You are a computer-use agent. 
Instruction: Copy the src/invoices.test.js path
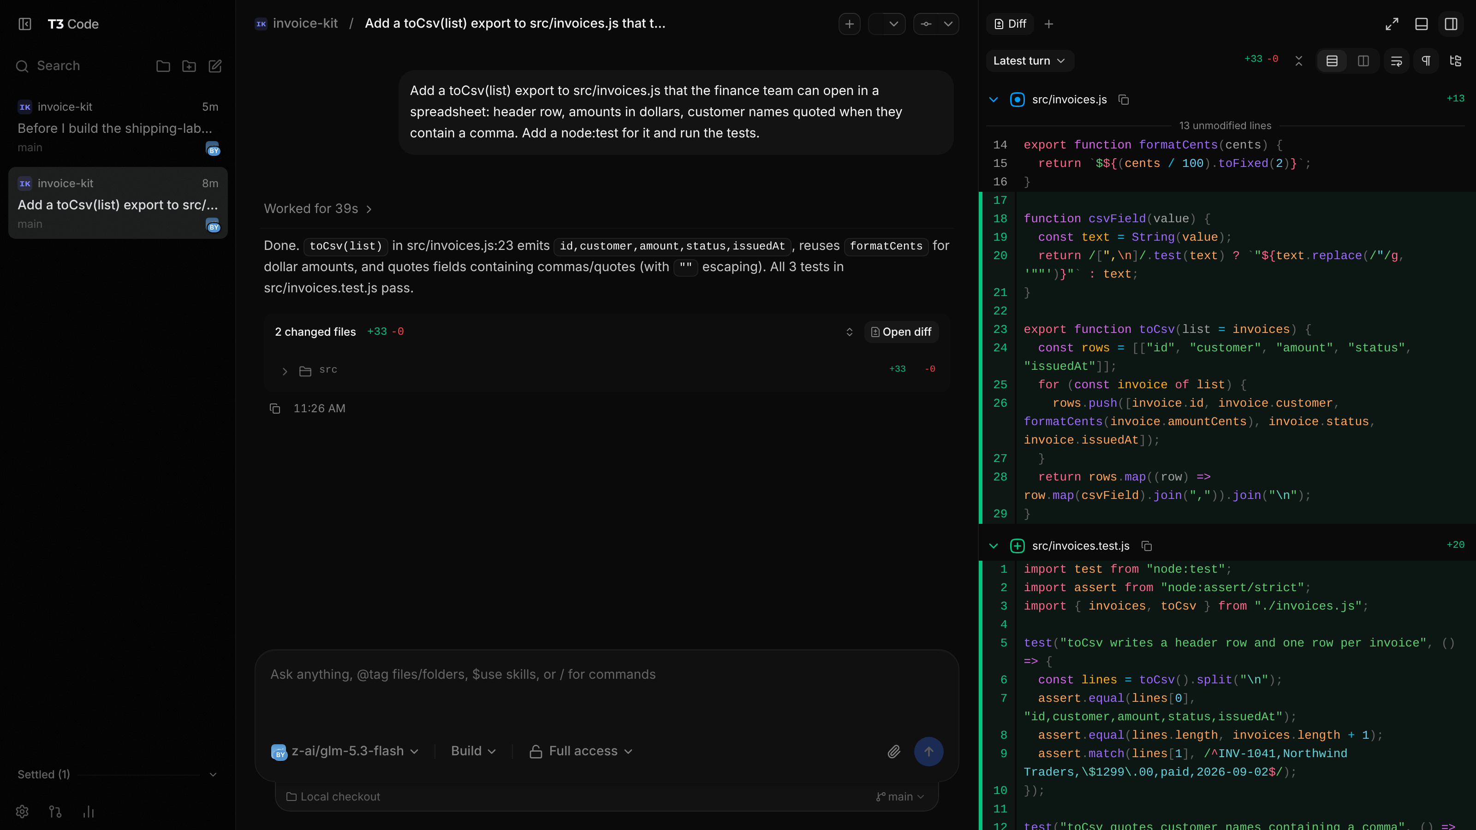1147,546
